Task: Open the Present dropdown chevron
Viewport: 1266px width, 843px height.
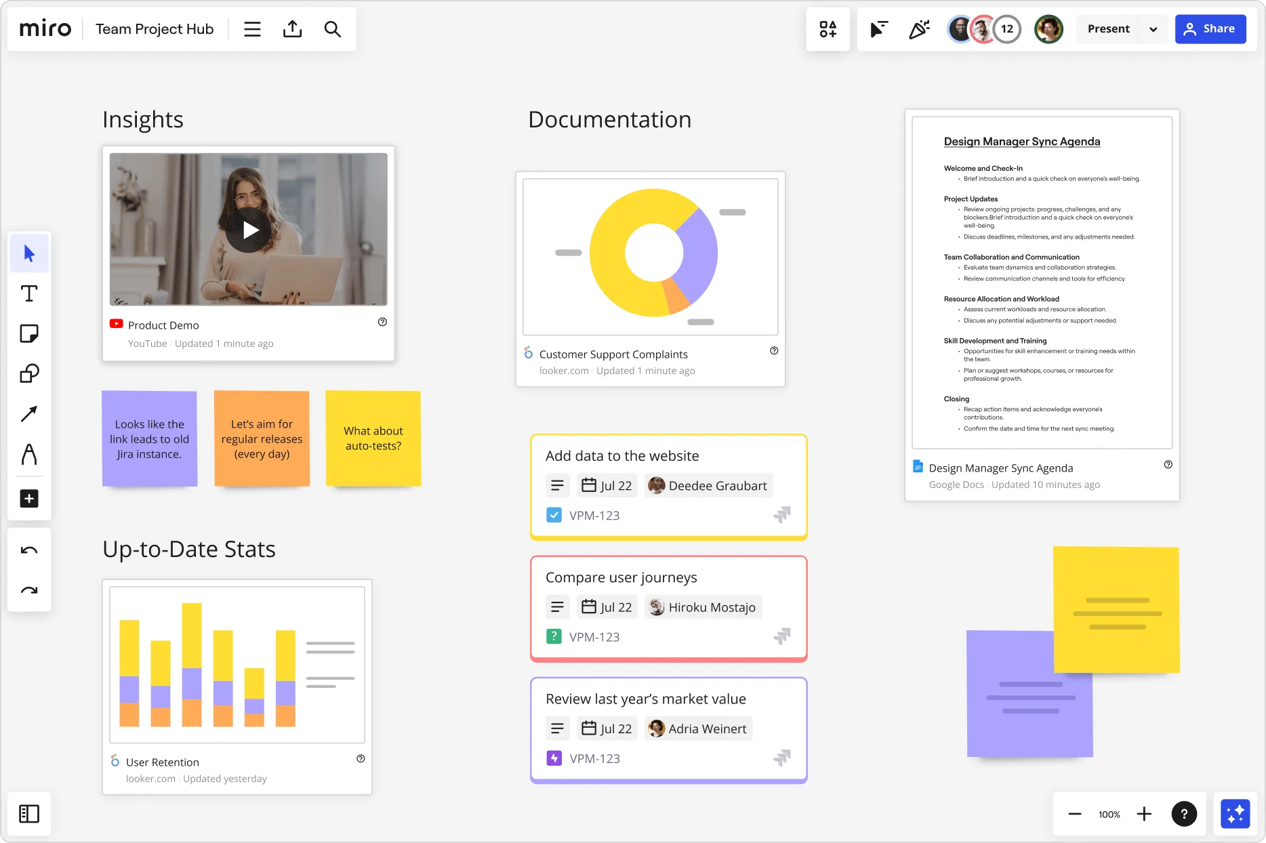Action: [1152, 28]
